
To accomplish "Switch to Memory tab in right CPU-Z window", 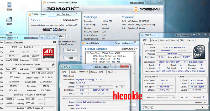I will [x=174, y=40].
